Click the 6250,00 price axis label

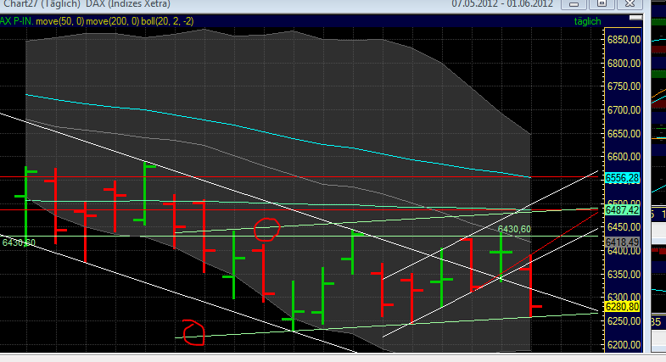tap(624, 321)
